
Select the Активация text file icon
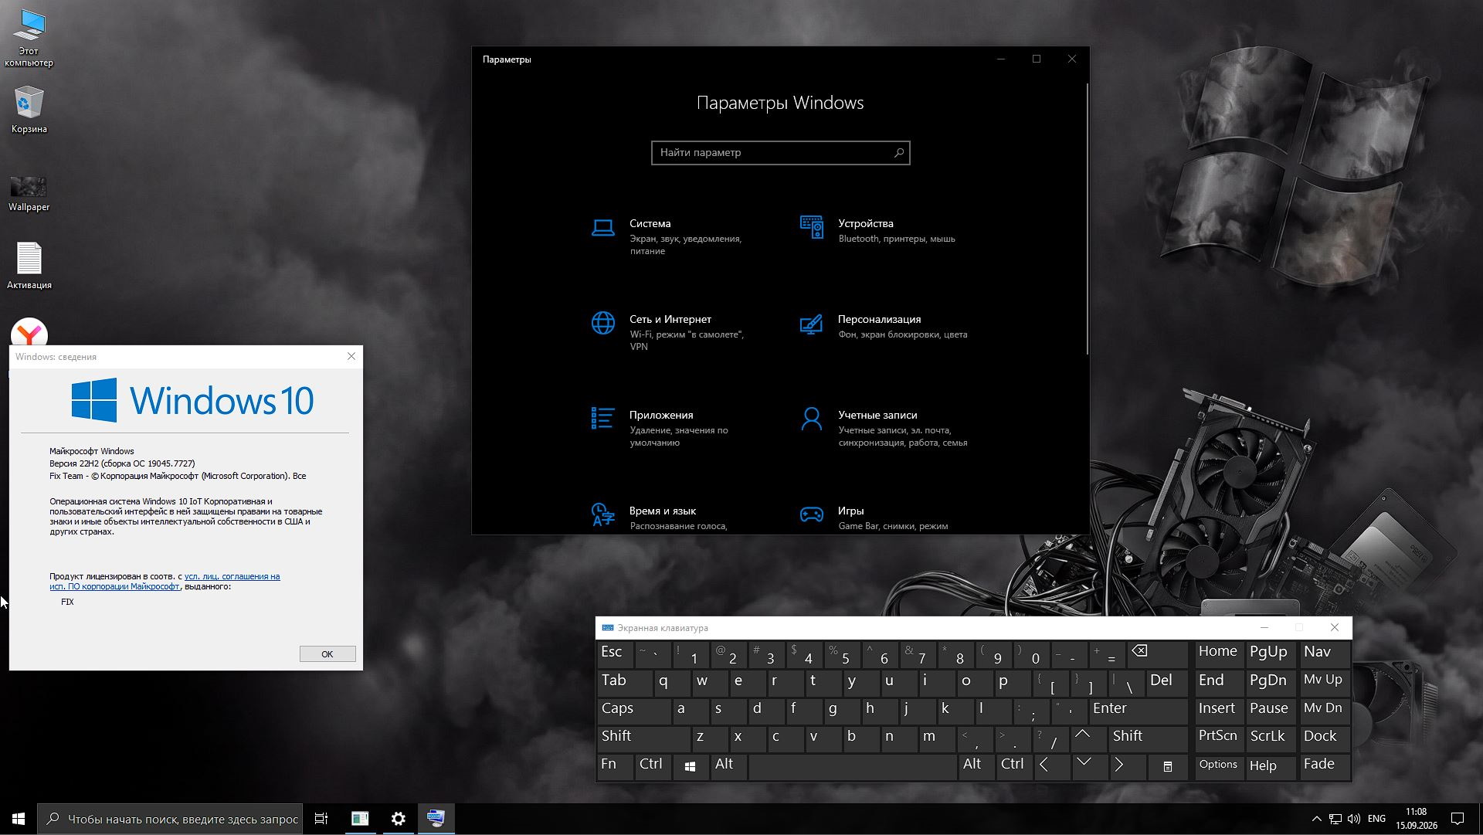click(29, 266)
